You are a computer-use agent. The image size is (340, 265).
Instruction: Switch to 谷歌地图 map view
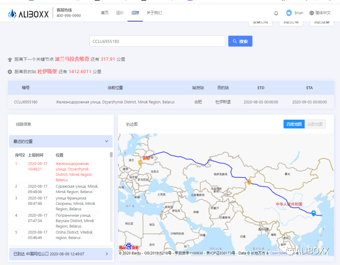pyautogui.click(x=315, y=124)
